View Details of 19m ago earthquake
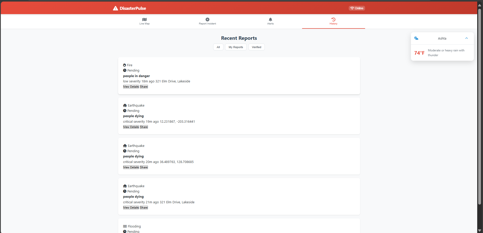Viewport: 483px width, 233px height. 131,127
